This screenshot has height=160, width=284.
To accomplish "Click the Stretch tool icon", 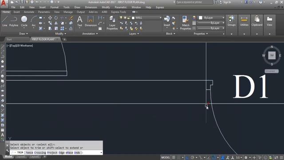I will [50, 28].
